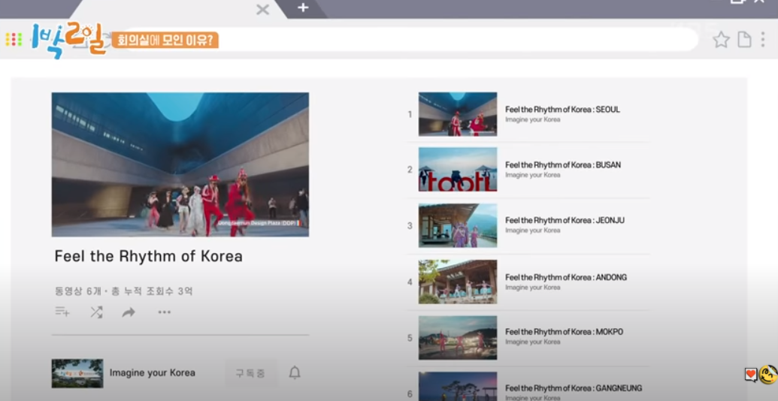The image size is (778, 401).
Task: Open the Imagine your Korea channel name
Action: tap(153, 372)
